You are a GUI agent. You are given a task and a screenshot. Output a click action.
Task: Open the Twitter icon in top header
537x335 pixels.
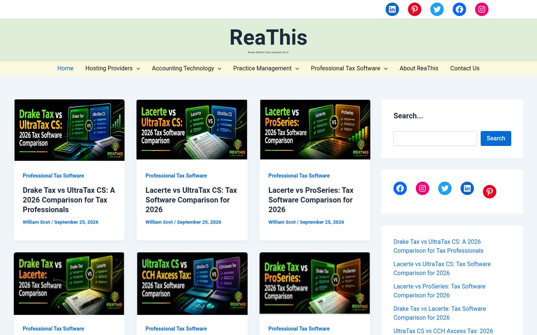point(437,9)
